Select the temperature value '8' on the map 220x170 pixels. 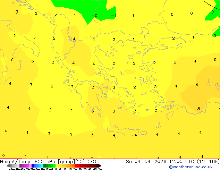click(x=198, y=109)
